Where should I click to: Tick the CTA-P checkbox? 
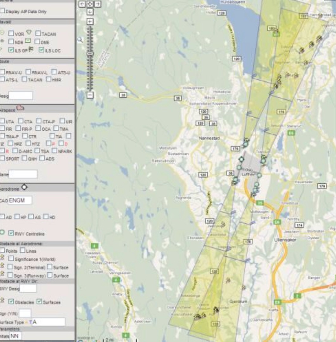click(39, 121)
